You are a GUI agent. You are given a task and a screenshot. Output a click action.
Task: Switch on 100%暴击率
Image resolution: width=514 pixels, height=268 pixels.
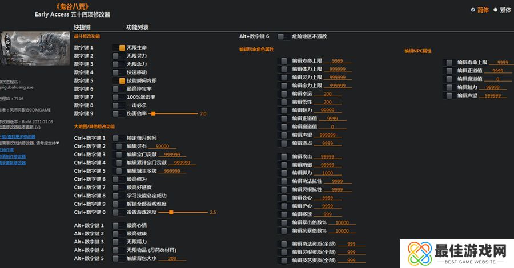[x=116, y=97]
